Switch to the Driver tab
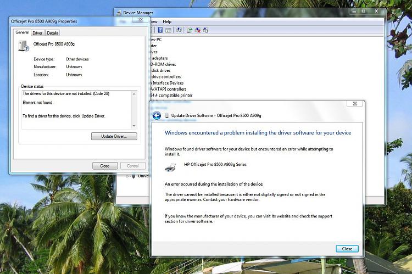412x274 pixels. 37,33
